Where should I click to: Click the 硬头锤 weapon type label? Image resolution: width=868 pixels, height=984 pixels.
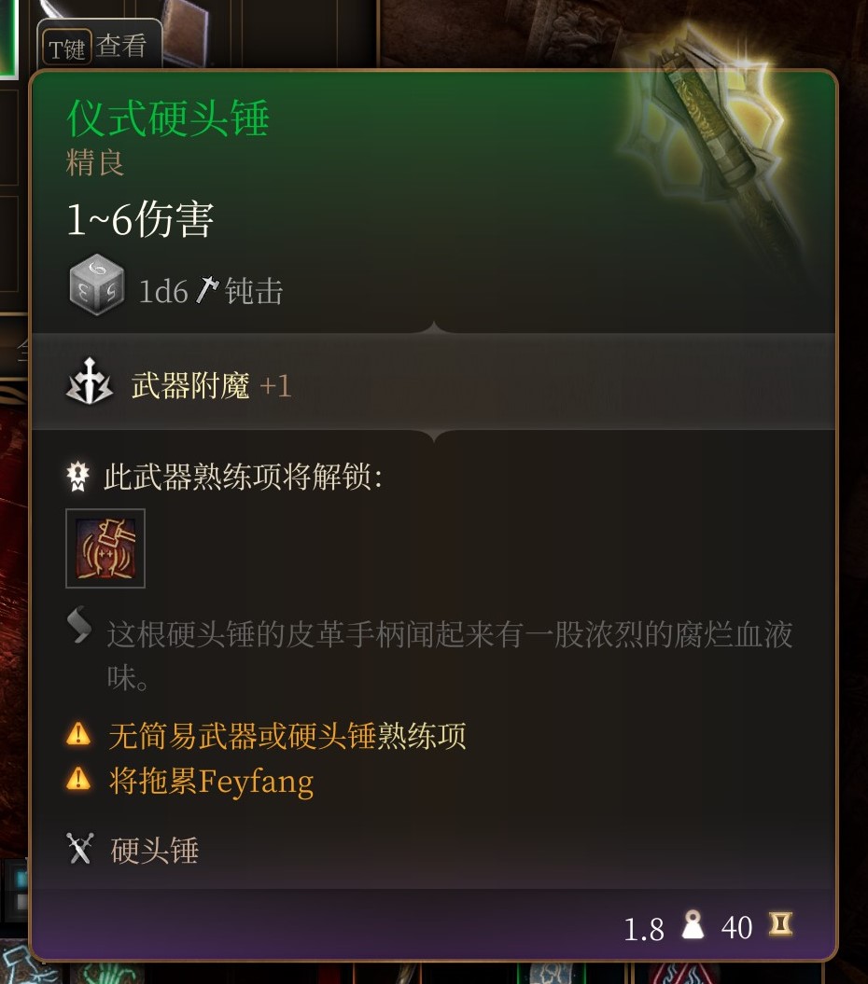(155, 851)
